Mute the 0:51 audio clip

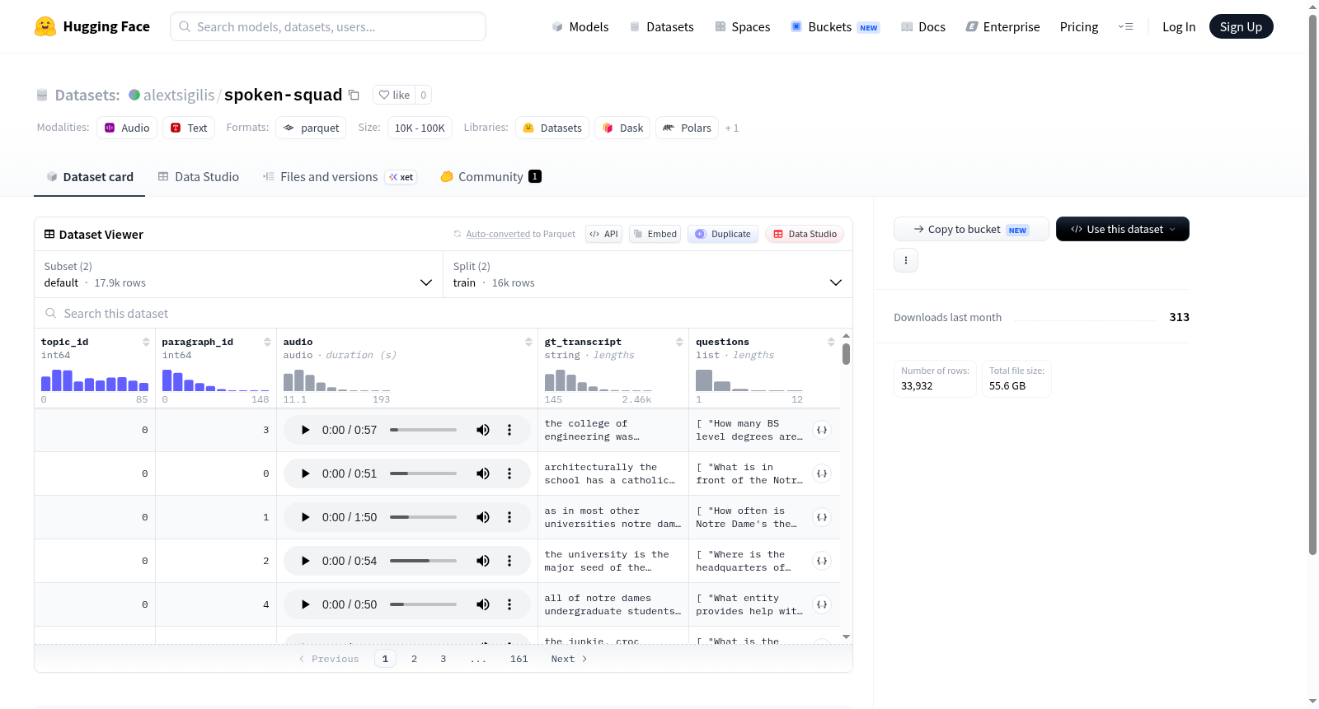pos(483,473)
